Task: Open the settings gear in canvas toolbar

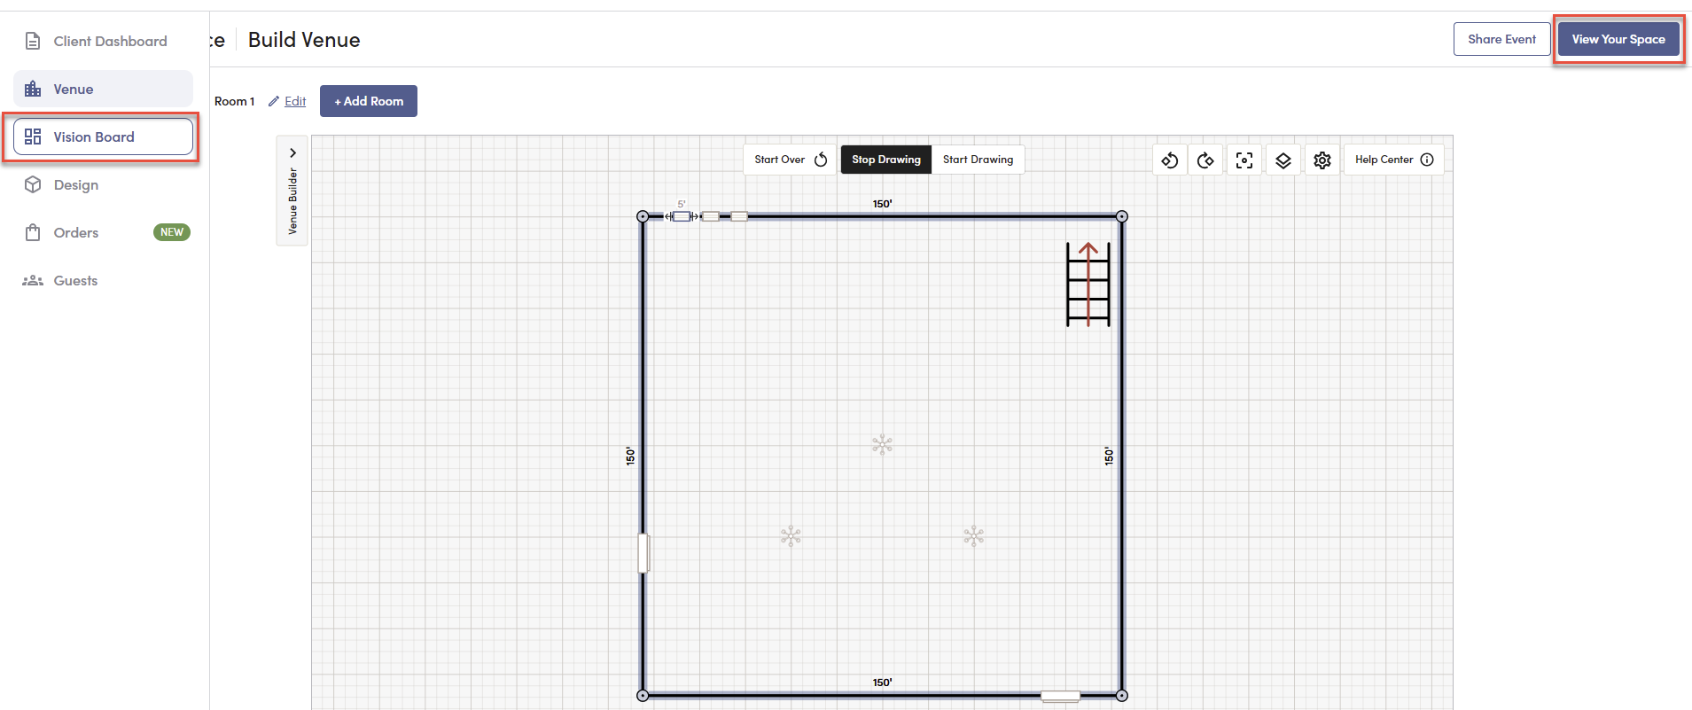Action: click(1322, 160)
